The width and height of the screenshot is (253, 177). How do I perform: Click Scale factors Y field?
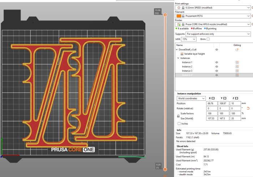coord(223,113)
